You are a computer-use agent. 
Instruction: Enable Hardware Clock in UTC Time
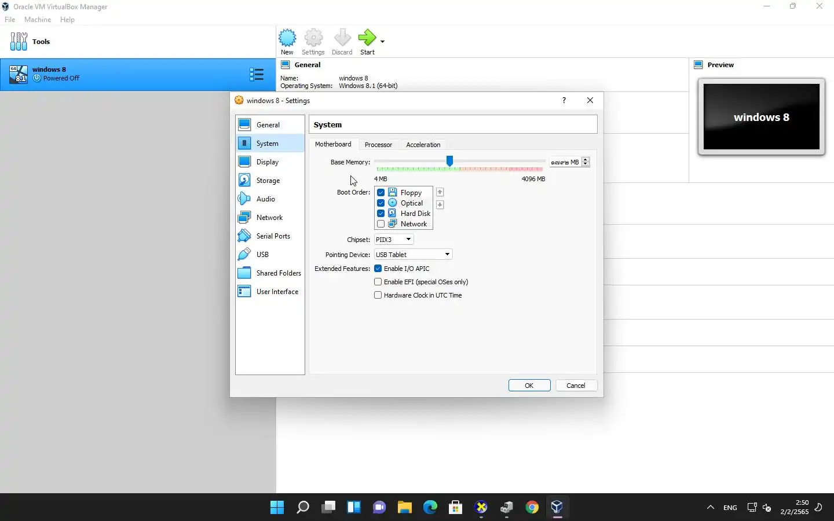click(x=378, y=295)
